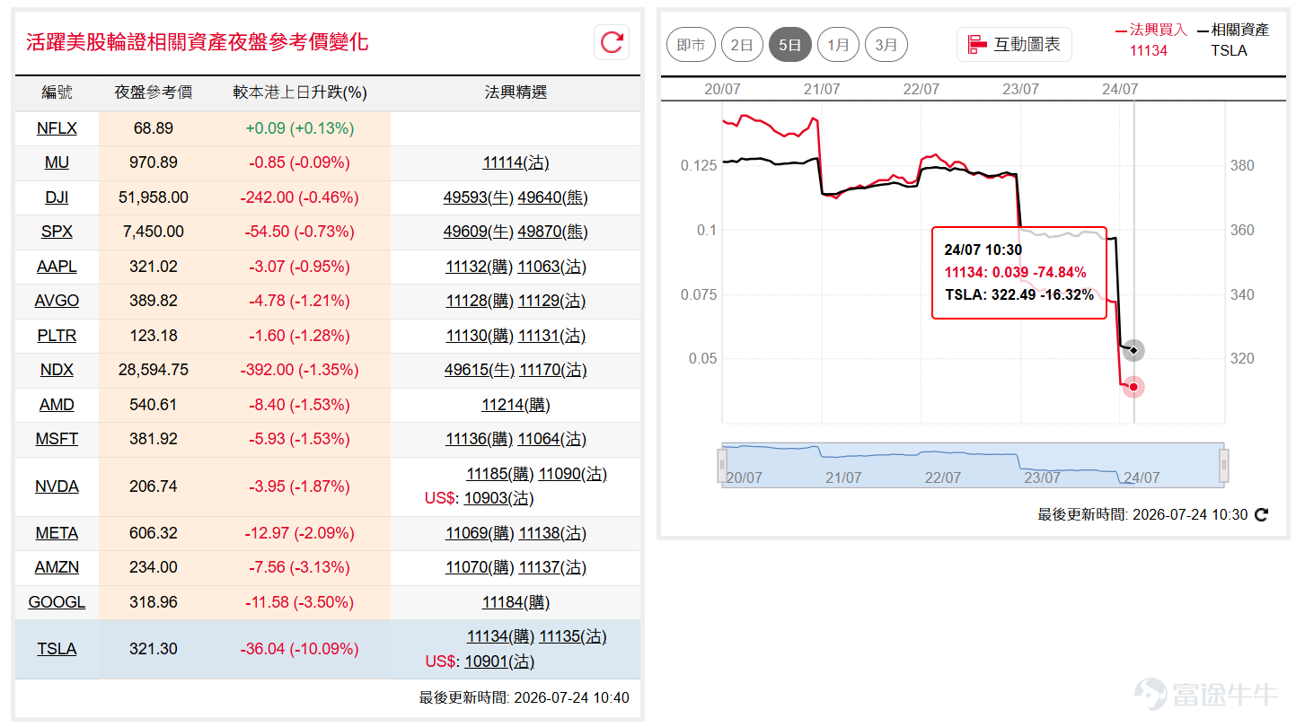1296x727 pixels.
Task: Click the 法興精選 column header
Action: click(516, 92)
